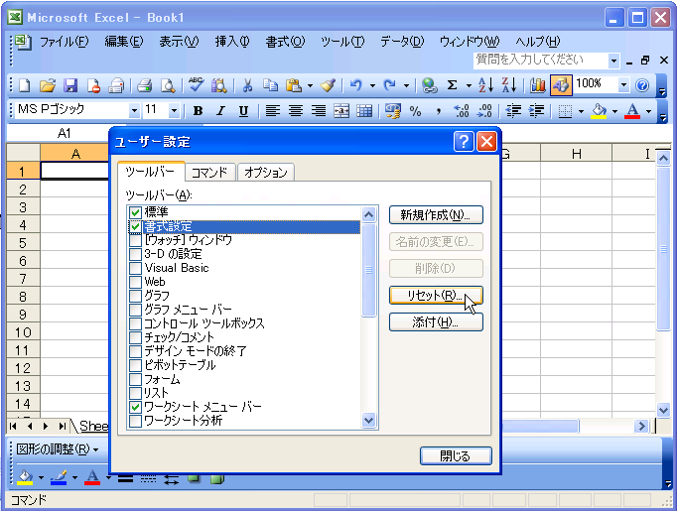This screenshot has height=511, width=677.
Task: Uncheck ワークシート メニュー バー checkbox
Action: coord(136,407)
